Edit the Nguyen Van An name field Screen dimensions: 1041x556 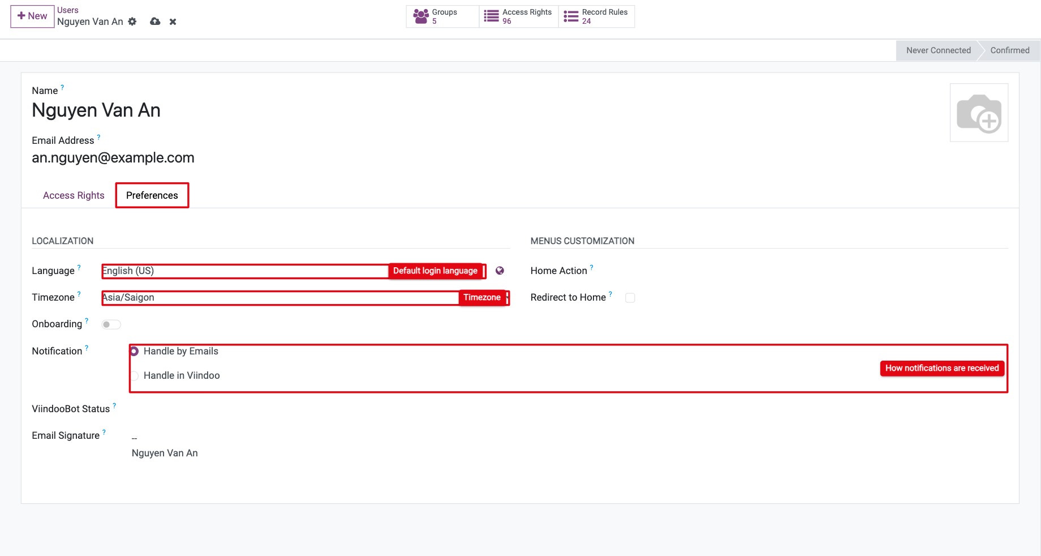96,110
